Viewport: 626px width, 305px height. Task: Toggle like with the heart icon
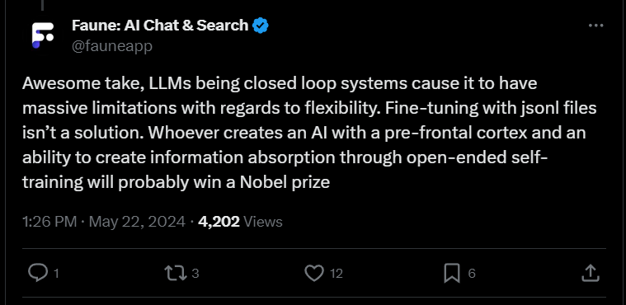coord(313,273)
